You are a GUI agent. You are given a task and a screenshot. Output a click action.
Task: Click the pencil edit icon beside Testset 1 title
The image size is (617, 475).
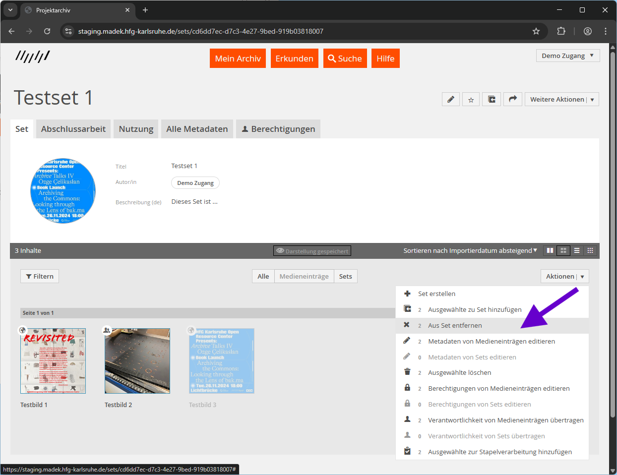pos(450,100)
